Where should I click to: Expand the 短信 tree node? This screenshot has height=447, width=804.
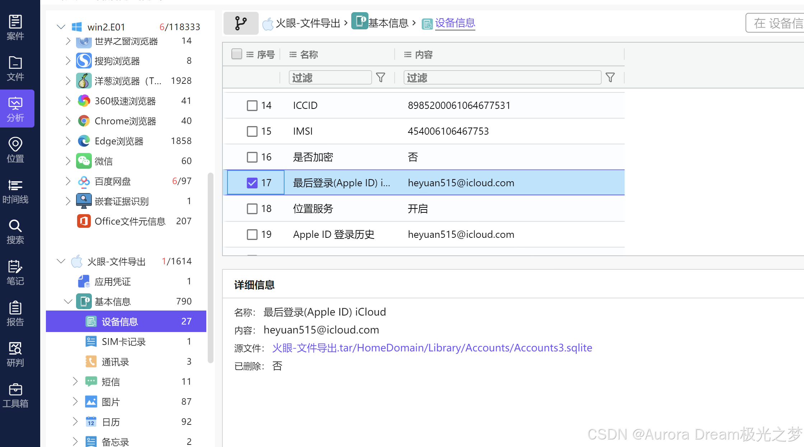(x=75, y=381)
